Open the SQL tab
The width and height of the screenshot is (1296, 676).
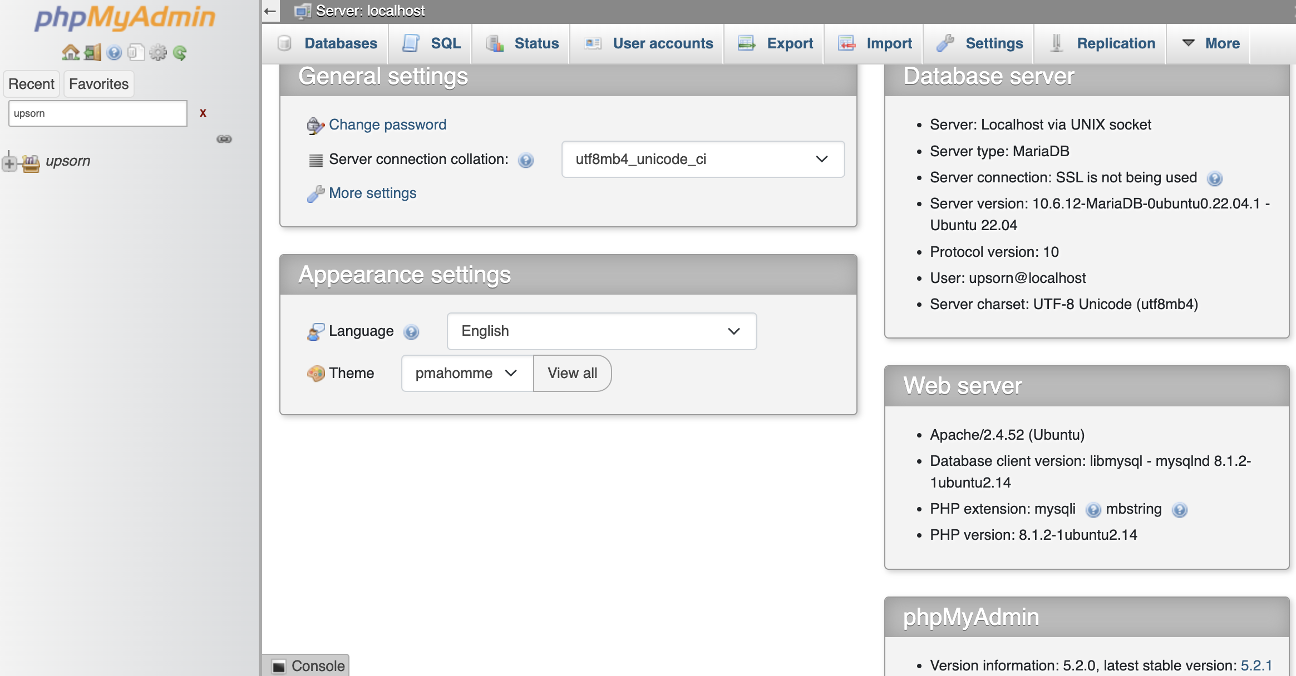(431, 43)
